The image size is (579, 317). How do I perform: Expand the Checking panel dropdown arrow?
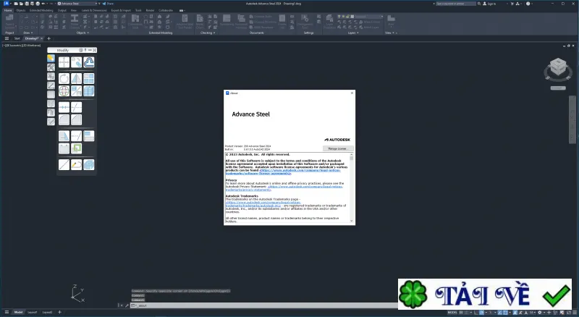click(214, 33)
